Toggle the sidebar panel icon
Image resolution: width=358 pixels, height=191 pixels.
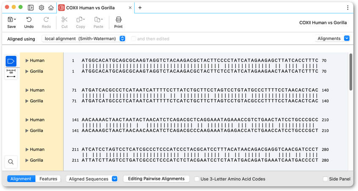[31, 8]
